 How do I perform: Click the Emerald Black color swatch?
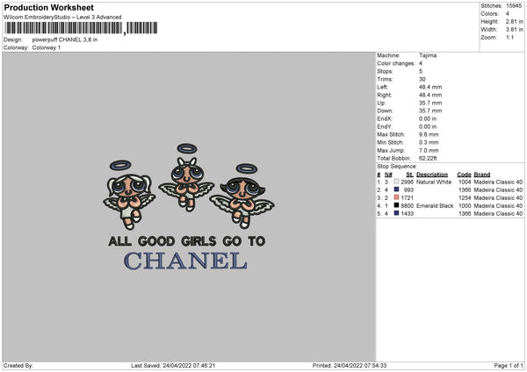396,205
